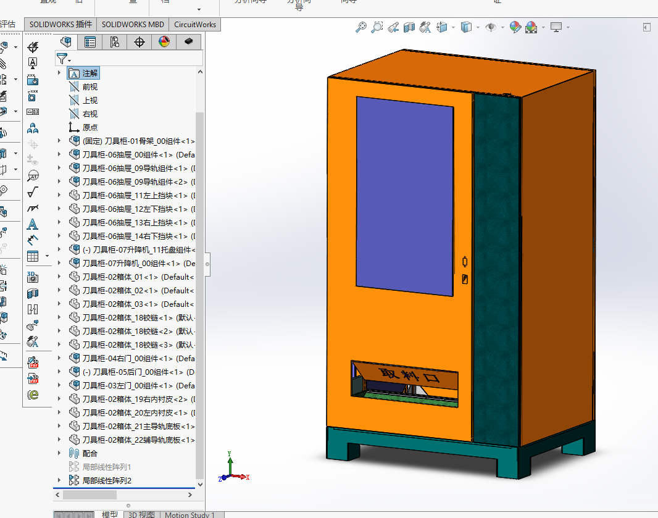Open the DimXpertManager crosshair tab

click(140, 41)
